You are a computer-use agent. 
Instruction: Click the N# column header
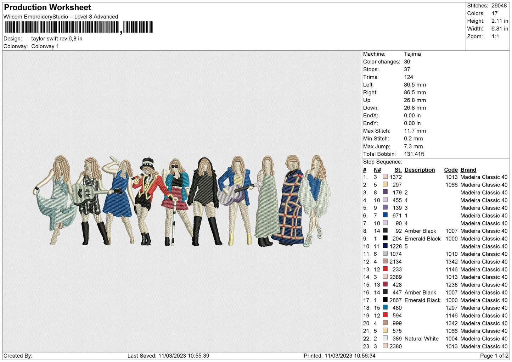click(377, 170)
